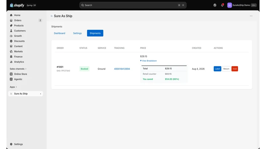Click reference SAS-7FF273A3
The image size is (266, 149).
coord(63,71)
